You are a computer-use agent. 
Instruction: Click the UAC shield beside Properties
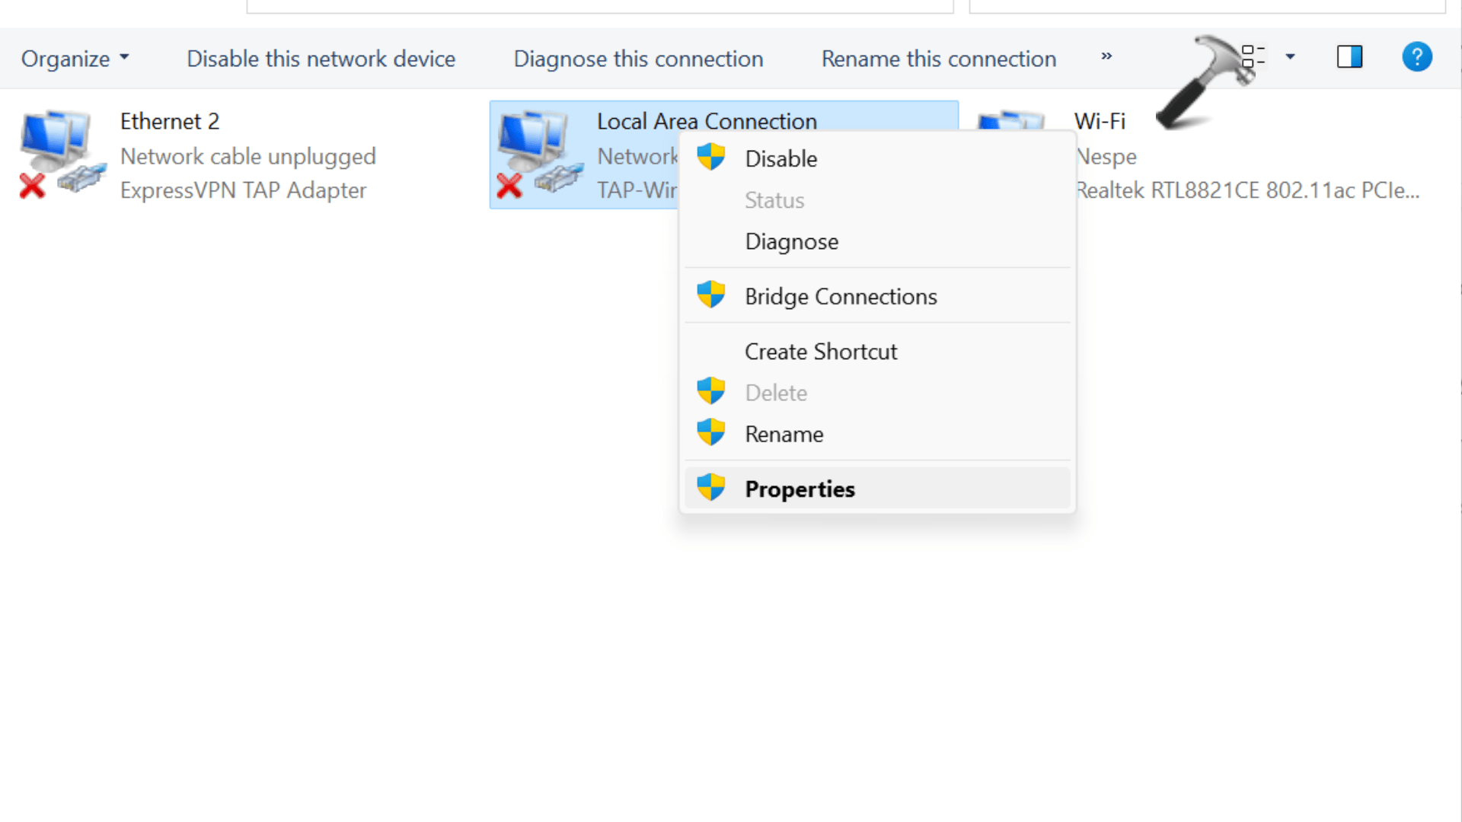pyautogui.click(x=711, y=488)
